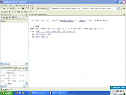
Task: Open the File menu
Action: pos(2,5)
